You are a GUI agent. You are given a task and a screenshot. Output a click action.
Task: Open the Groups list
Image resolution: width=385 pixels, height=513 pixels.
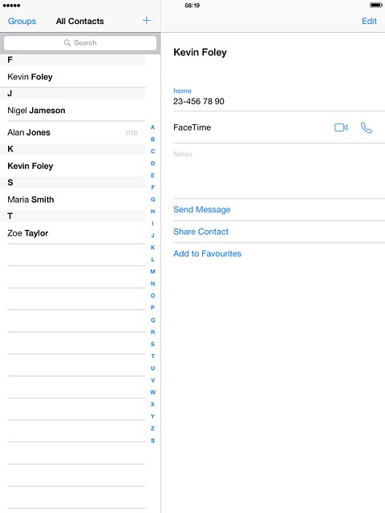[22, 22]
